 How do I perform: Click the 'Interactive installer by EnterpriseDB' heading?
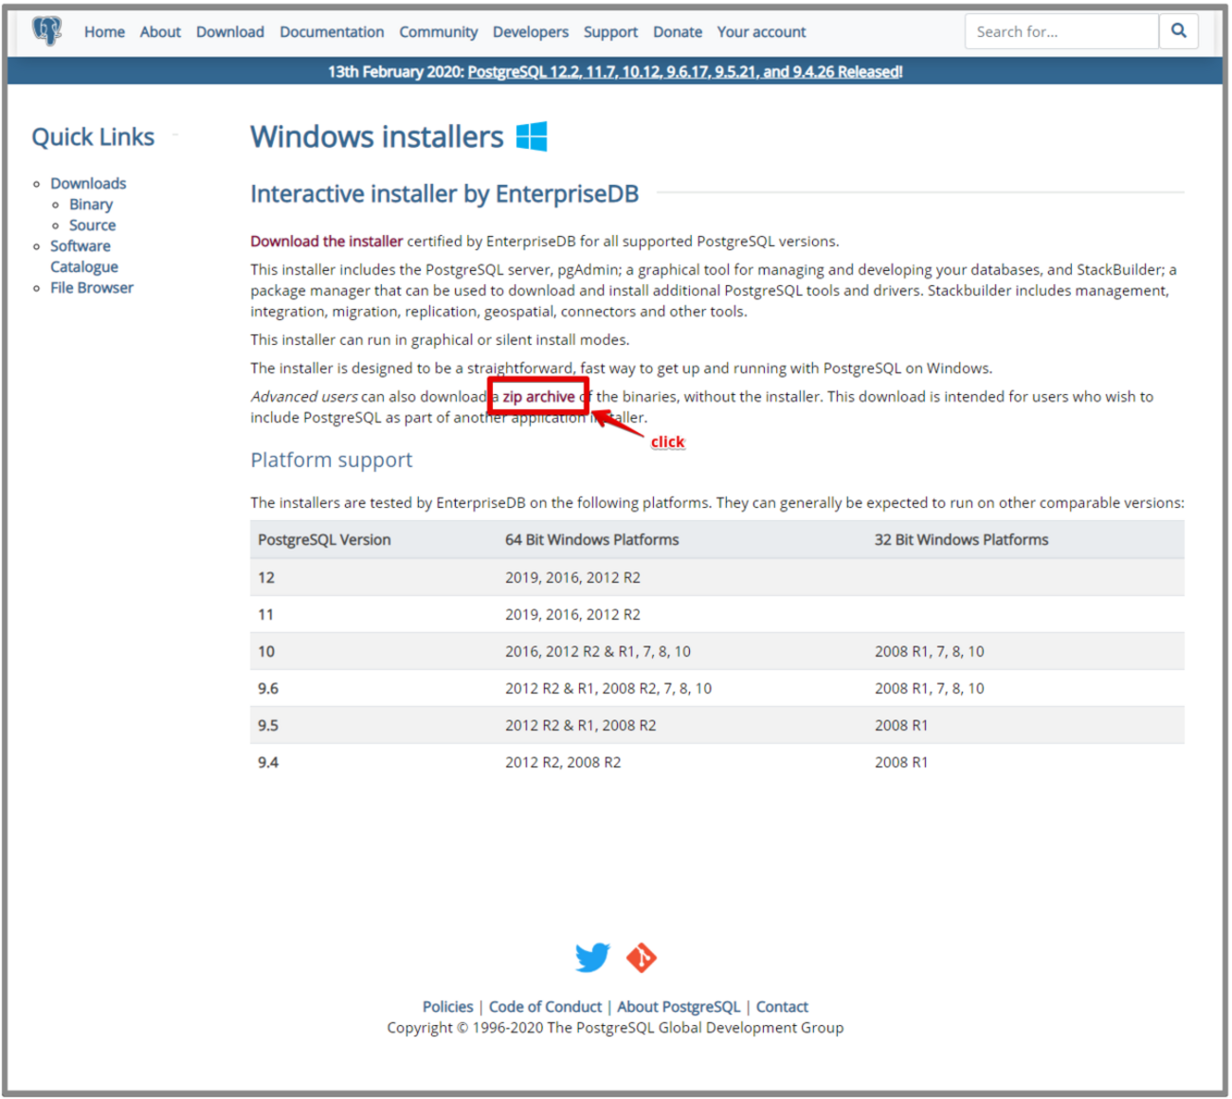[444, 193]
